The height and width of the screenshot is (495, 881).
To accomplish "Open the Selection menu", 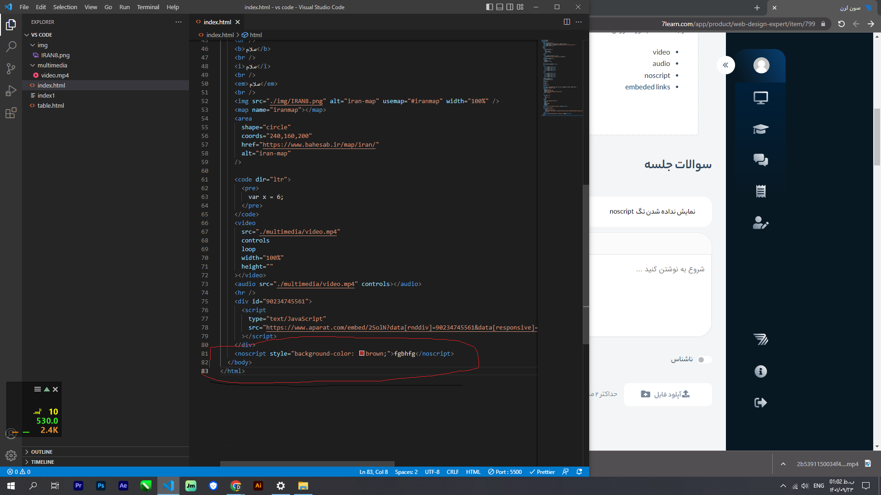I will 65,7.
